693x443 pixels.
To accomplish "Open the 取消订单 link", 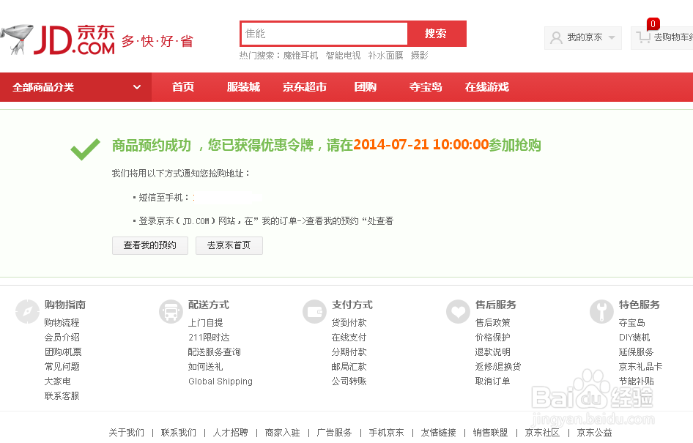I will coord(493,381).
